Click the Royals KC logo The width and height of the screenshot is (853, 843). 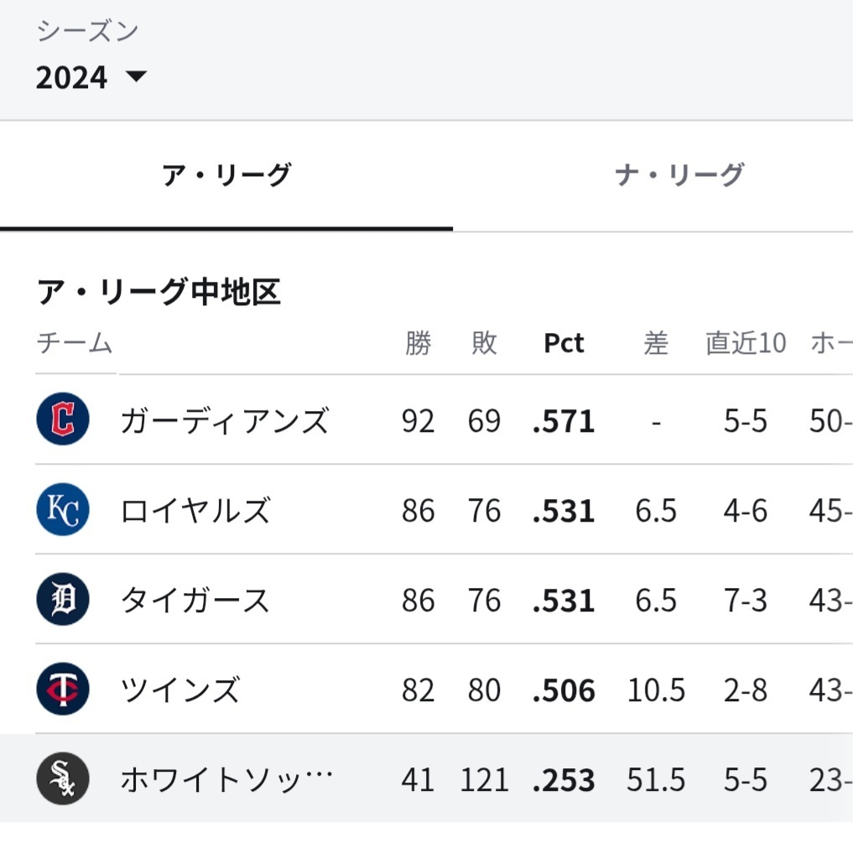coord(63,509)
